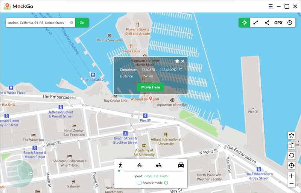This screenshot has width=301, height=193.
Task: Open favorites list star icon on the right sidebar
Action: [291, 135]
